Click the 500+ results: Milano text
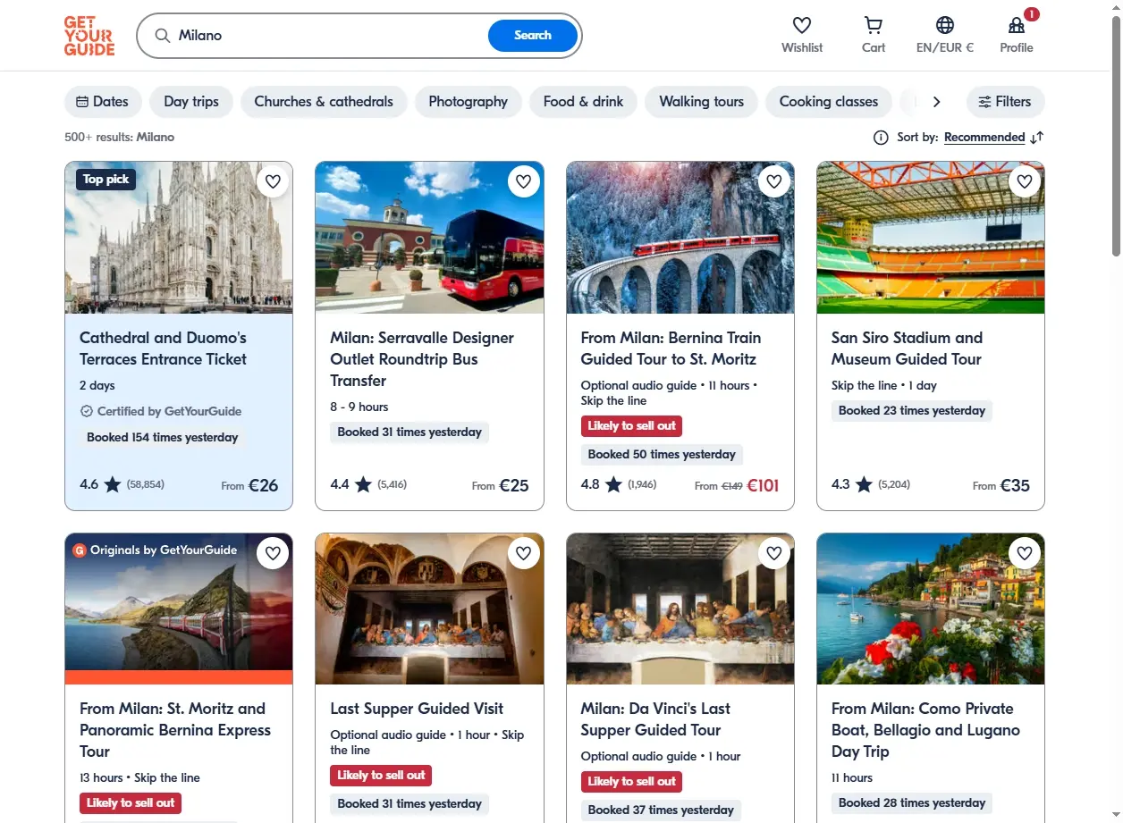The height and width of the screenshot is (823, 1123). click(x=120, y=138)
